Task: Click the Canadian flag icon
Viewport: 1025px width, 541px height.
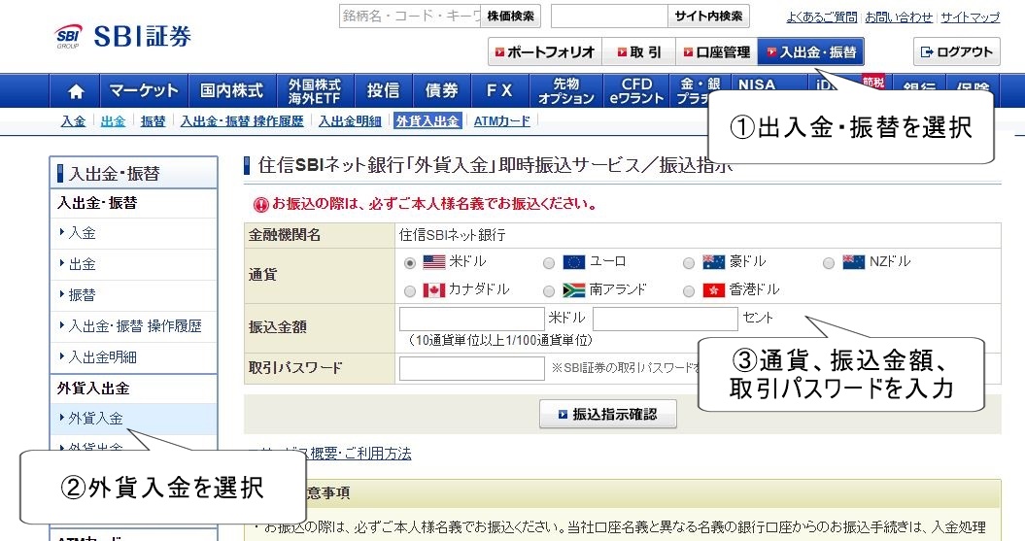Action: click(434, 290)
